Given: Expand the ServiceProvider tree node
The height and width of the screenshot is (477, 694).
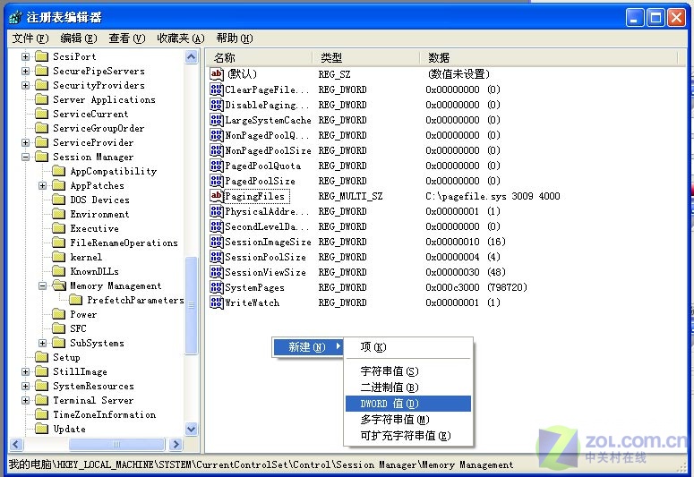Looking at the screenshot, I should (26, 142).
